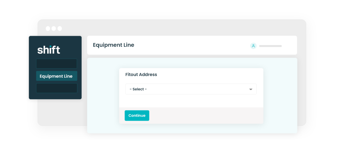Click the username placeholder bar beside avatar
The height and width of the screenshot is (158, 337).
pyautogui.click(x=271, y=46)
